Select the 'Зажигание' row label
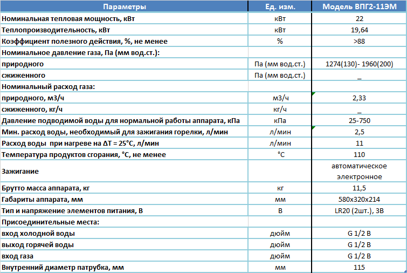Image resolution: width=407 pixels, height=273 pixels. pos(124,172)
